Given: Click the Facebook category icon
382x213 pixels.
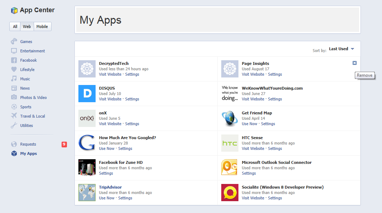Looking at the screenshot, I should [x=14, y=60].
